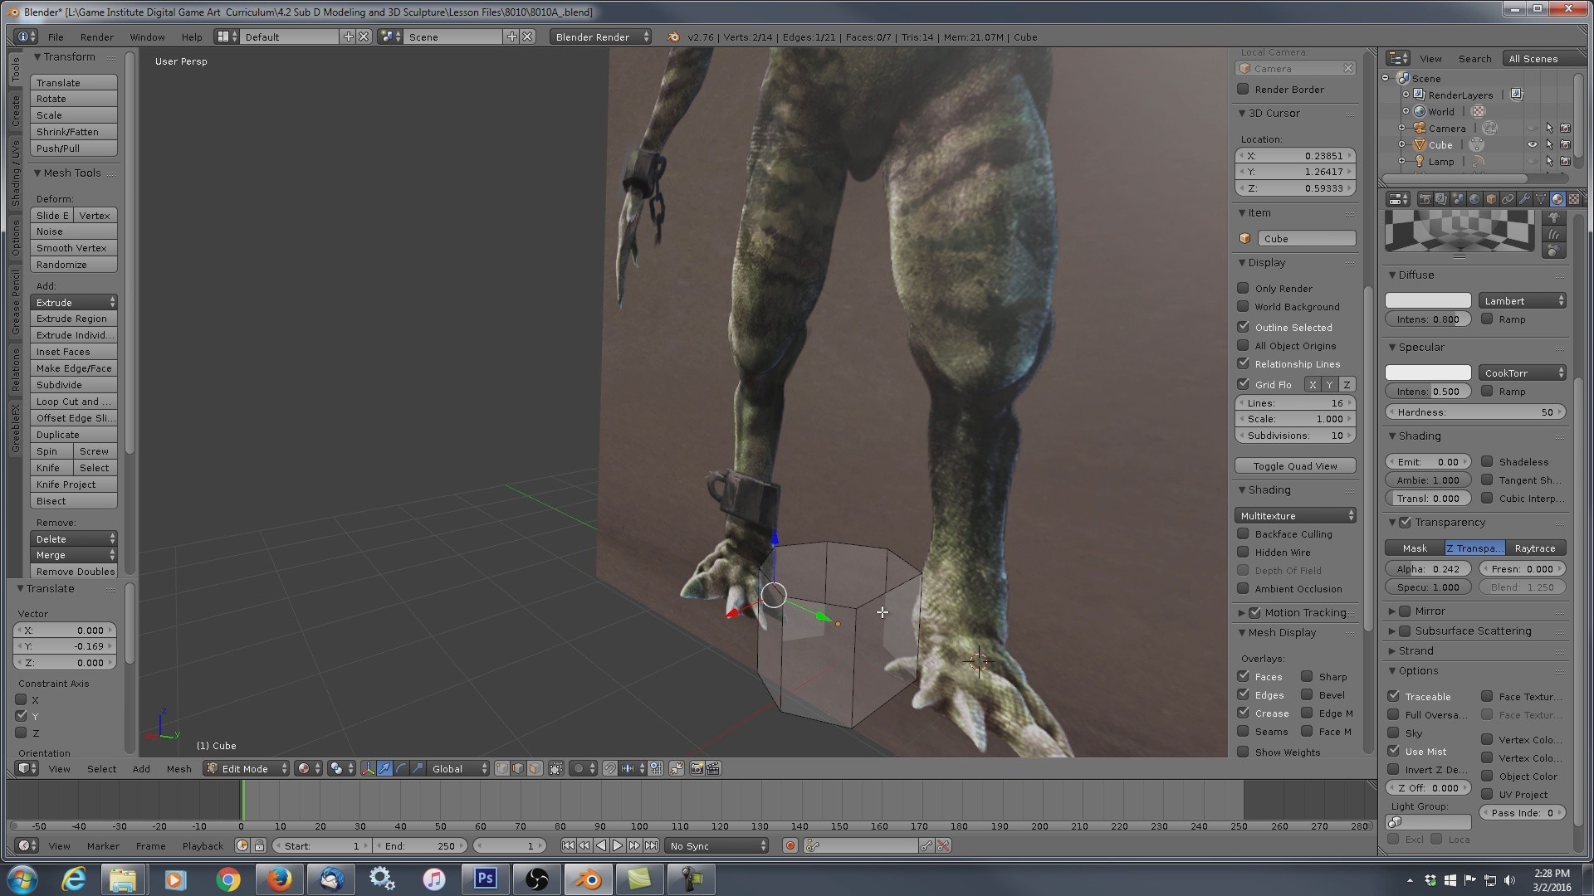Open the Blender Render engine dropdown
The width and height of the screenshot is (1594, 896).
(600, 37)
